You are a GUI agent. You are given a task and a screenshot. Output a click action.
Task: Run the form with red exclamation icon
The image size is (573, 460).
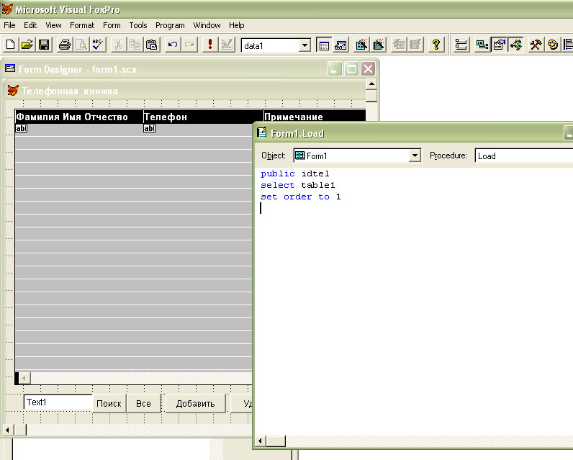(209, 45)
